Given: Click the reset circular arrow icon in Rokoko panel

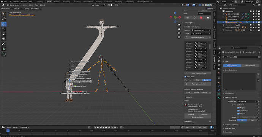Looking at the screenshot, I should tap(194, 17).
